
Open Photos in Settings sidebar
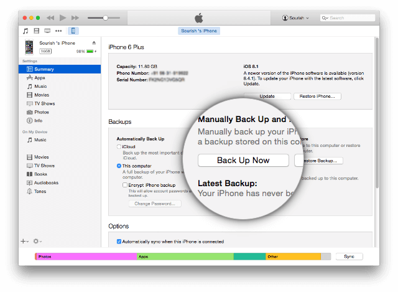60,112
